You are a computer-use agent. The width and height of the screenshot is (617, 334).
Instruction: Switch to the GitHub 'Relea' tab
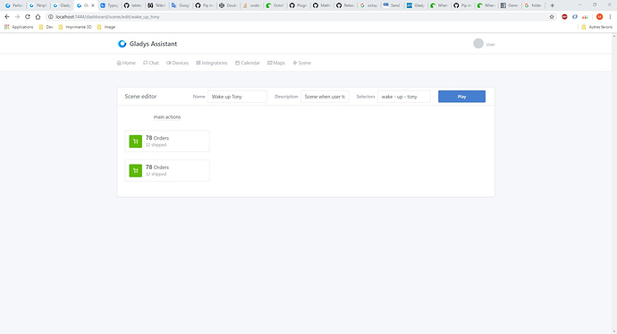(x=345, y=5)
